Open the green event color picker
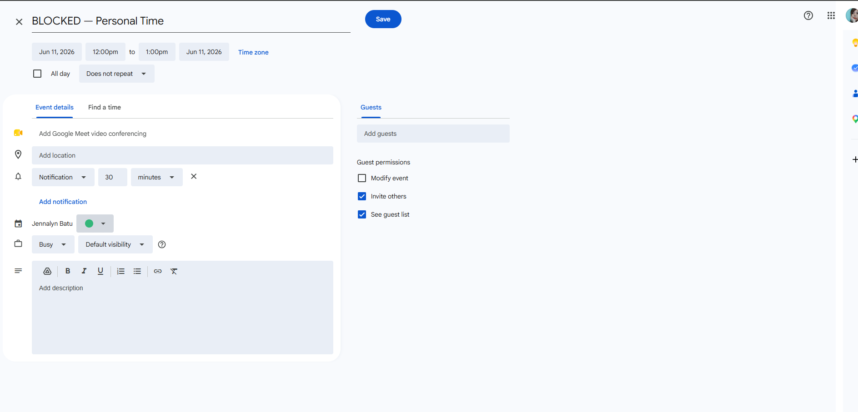This screenshot has height=412, width=858. (x=95, y=223)
